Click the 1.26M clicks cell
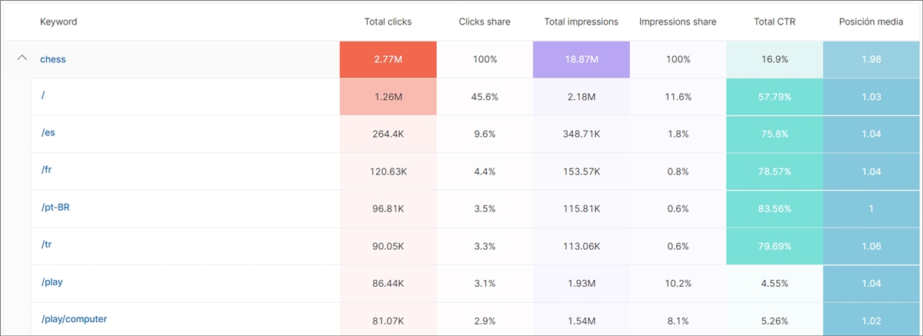 point(388,97)
